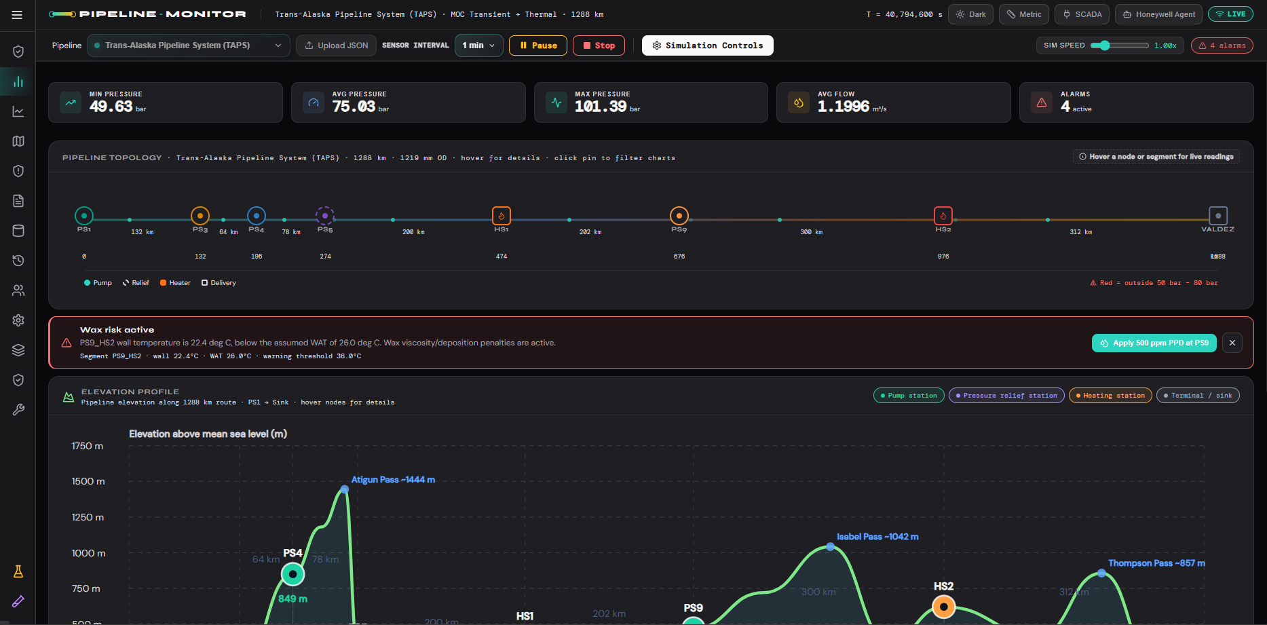Image resolution: width=1267 pixels, height=625 pixels.
Task: Click the Relief legend entry in topology
Action: coord(136,283)
